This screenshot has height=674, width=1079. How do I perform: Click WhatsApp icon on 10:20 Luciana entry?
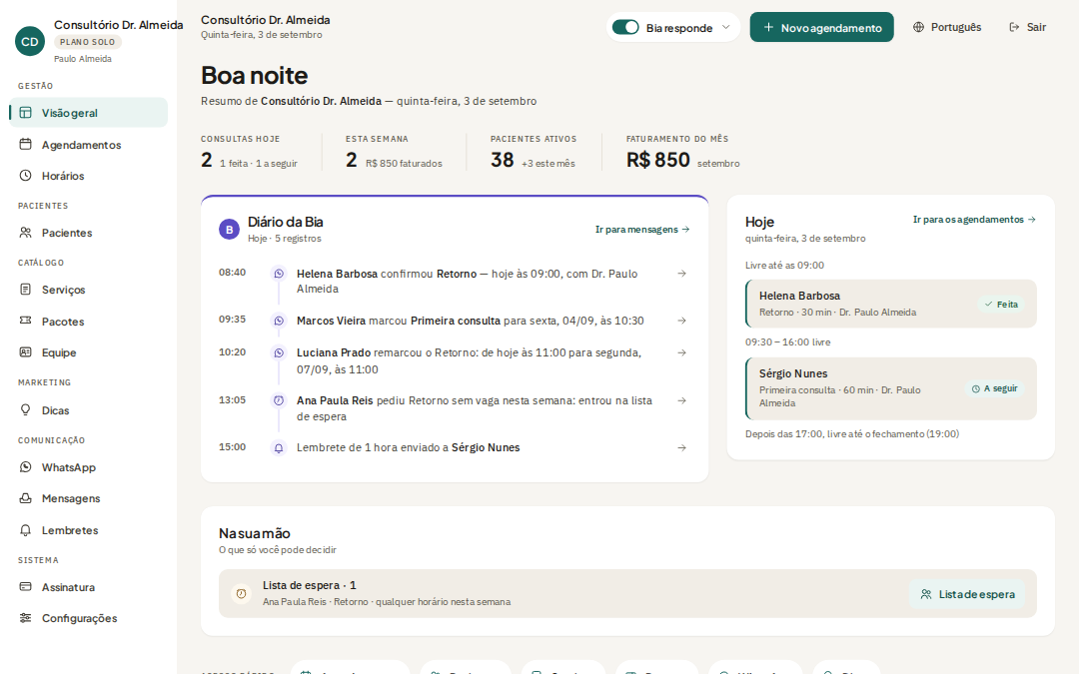pos(279,352)
